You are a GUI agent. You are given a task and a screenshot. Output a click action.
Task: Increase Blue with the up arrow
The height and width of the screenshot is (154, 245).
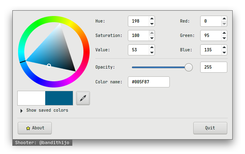point(224,47)
